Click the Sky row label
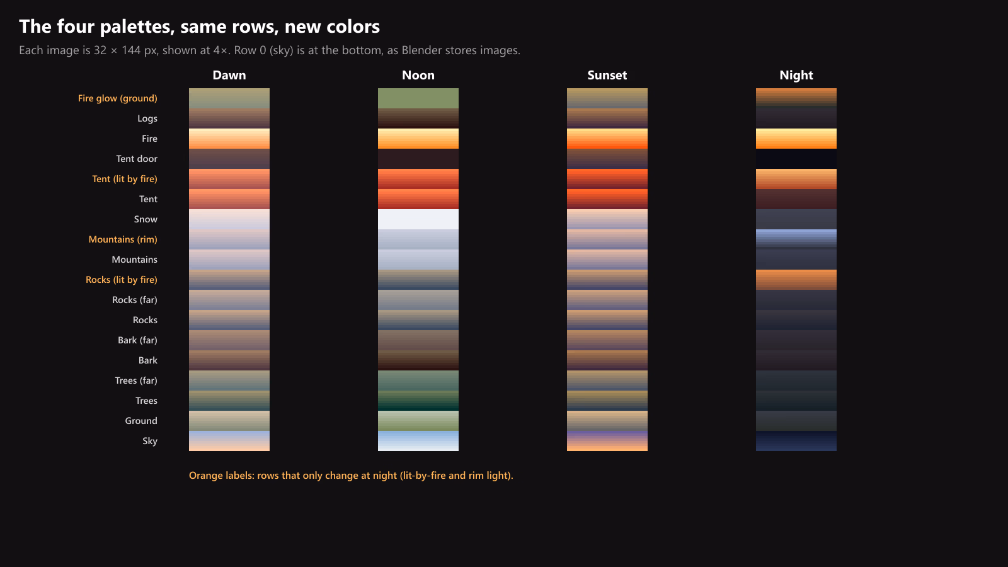Screen dimensions: 1008x567 150,441
